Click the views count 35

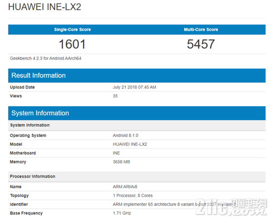coord(115,96)
